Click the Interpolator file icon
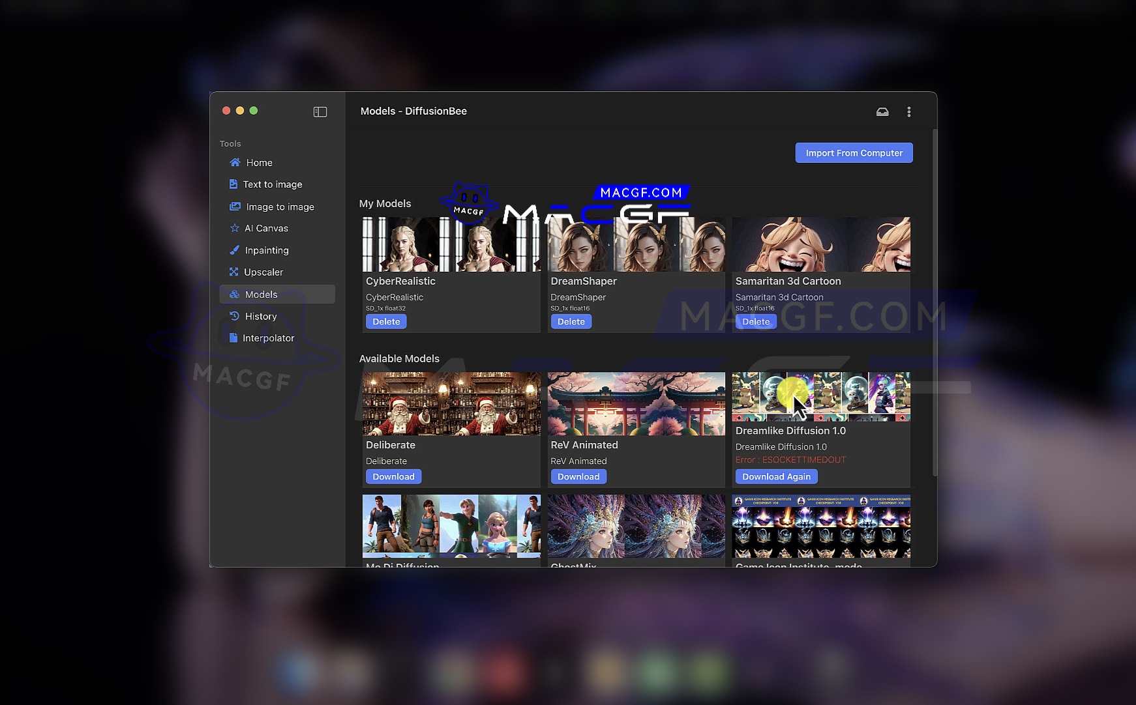1136x705 pixels. point(233,338)
